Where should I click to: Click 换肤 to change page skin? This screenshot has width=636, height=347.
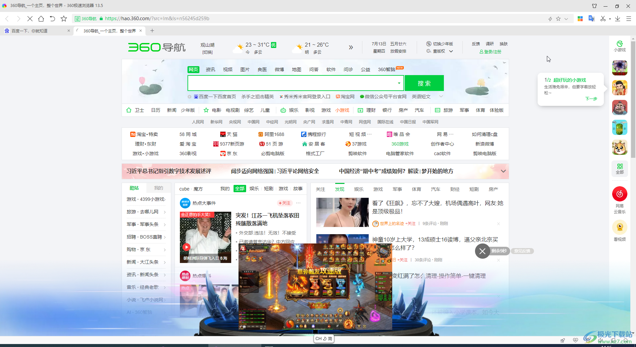point(503,44)
